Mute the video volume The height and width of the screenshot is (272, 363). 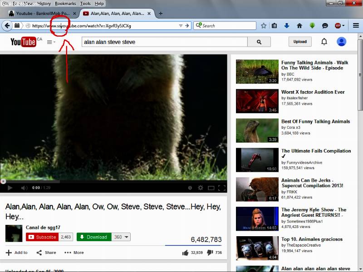[x=24, y=188]
